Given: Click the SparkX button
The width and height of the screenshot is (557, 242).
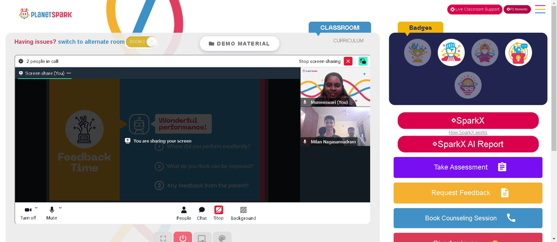Looking at the screenshot, I should [x=468, y=121].
